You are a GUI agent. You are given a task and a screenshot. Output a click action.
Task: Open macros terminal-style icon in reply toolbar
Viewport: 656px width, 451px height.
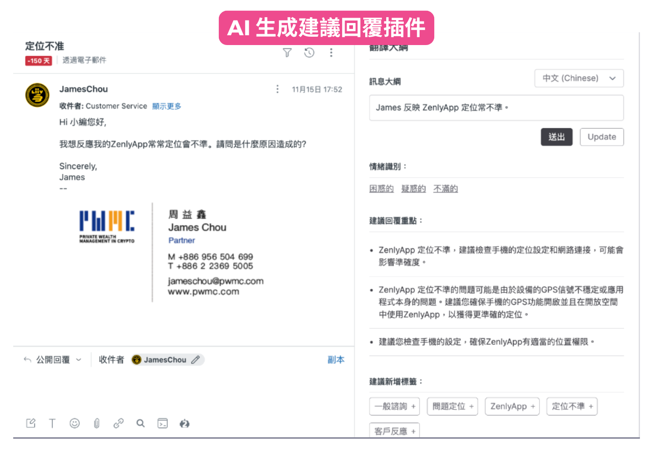[x=163, y=424]
